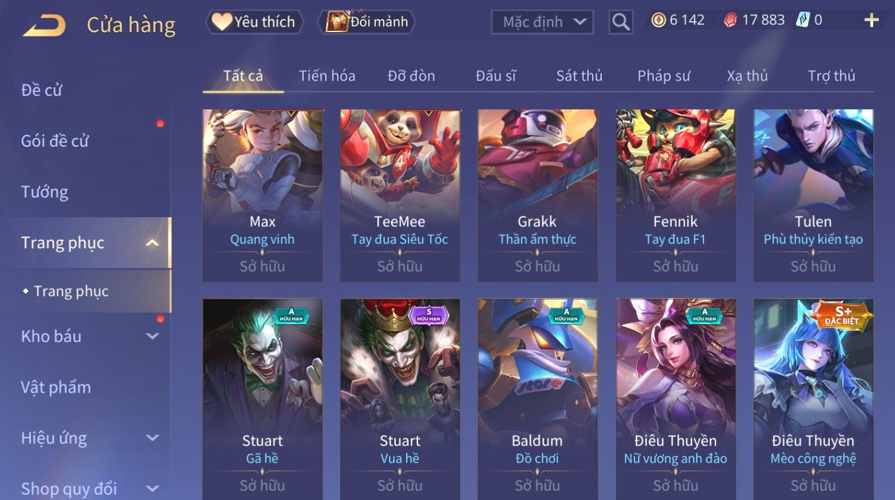Switch to the Tiến hóa tab
Viewport: 895px width, 500px height.
coord(327,76)
